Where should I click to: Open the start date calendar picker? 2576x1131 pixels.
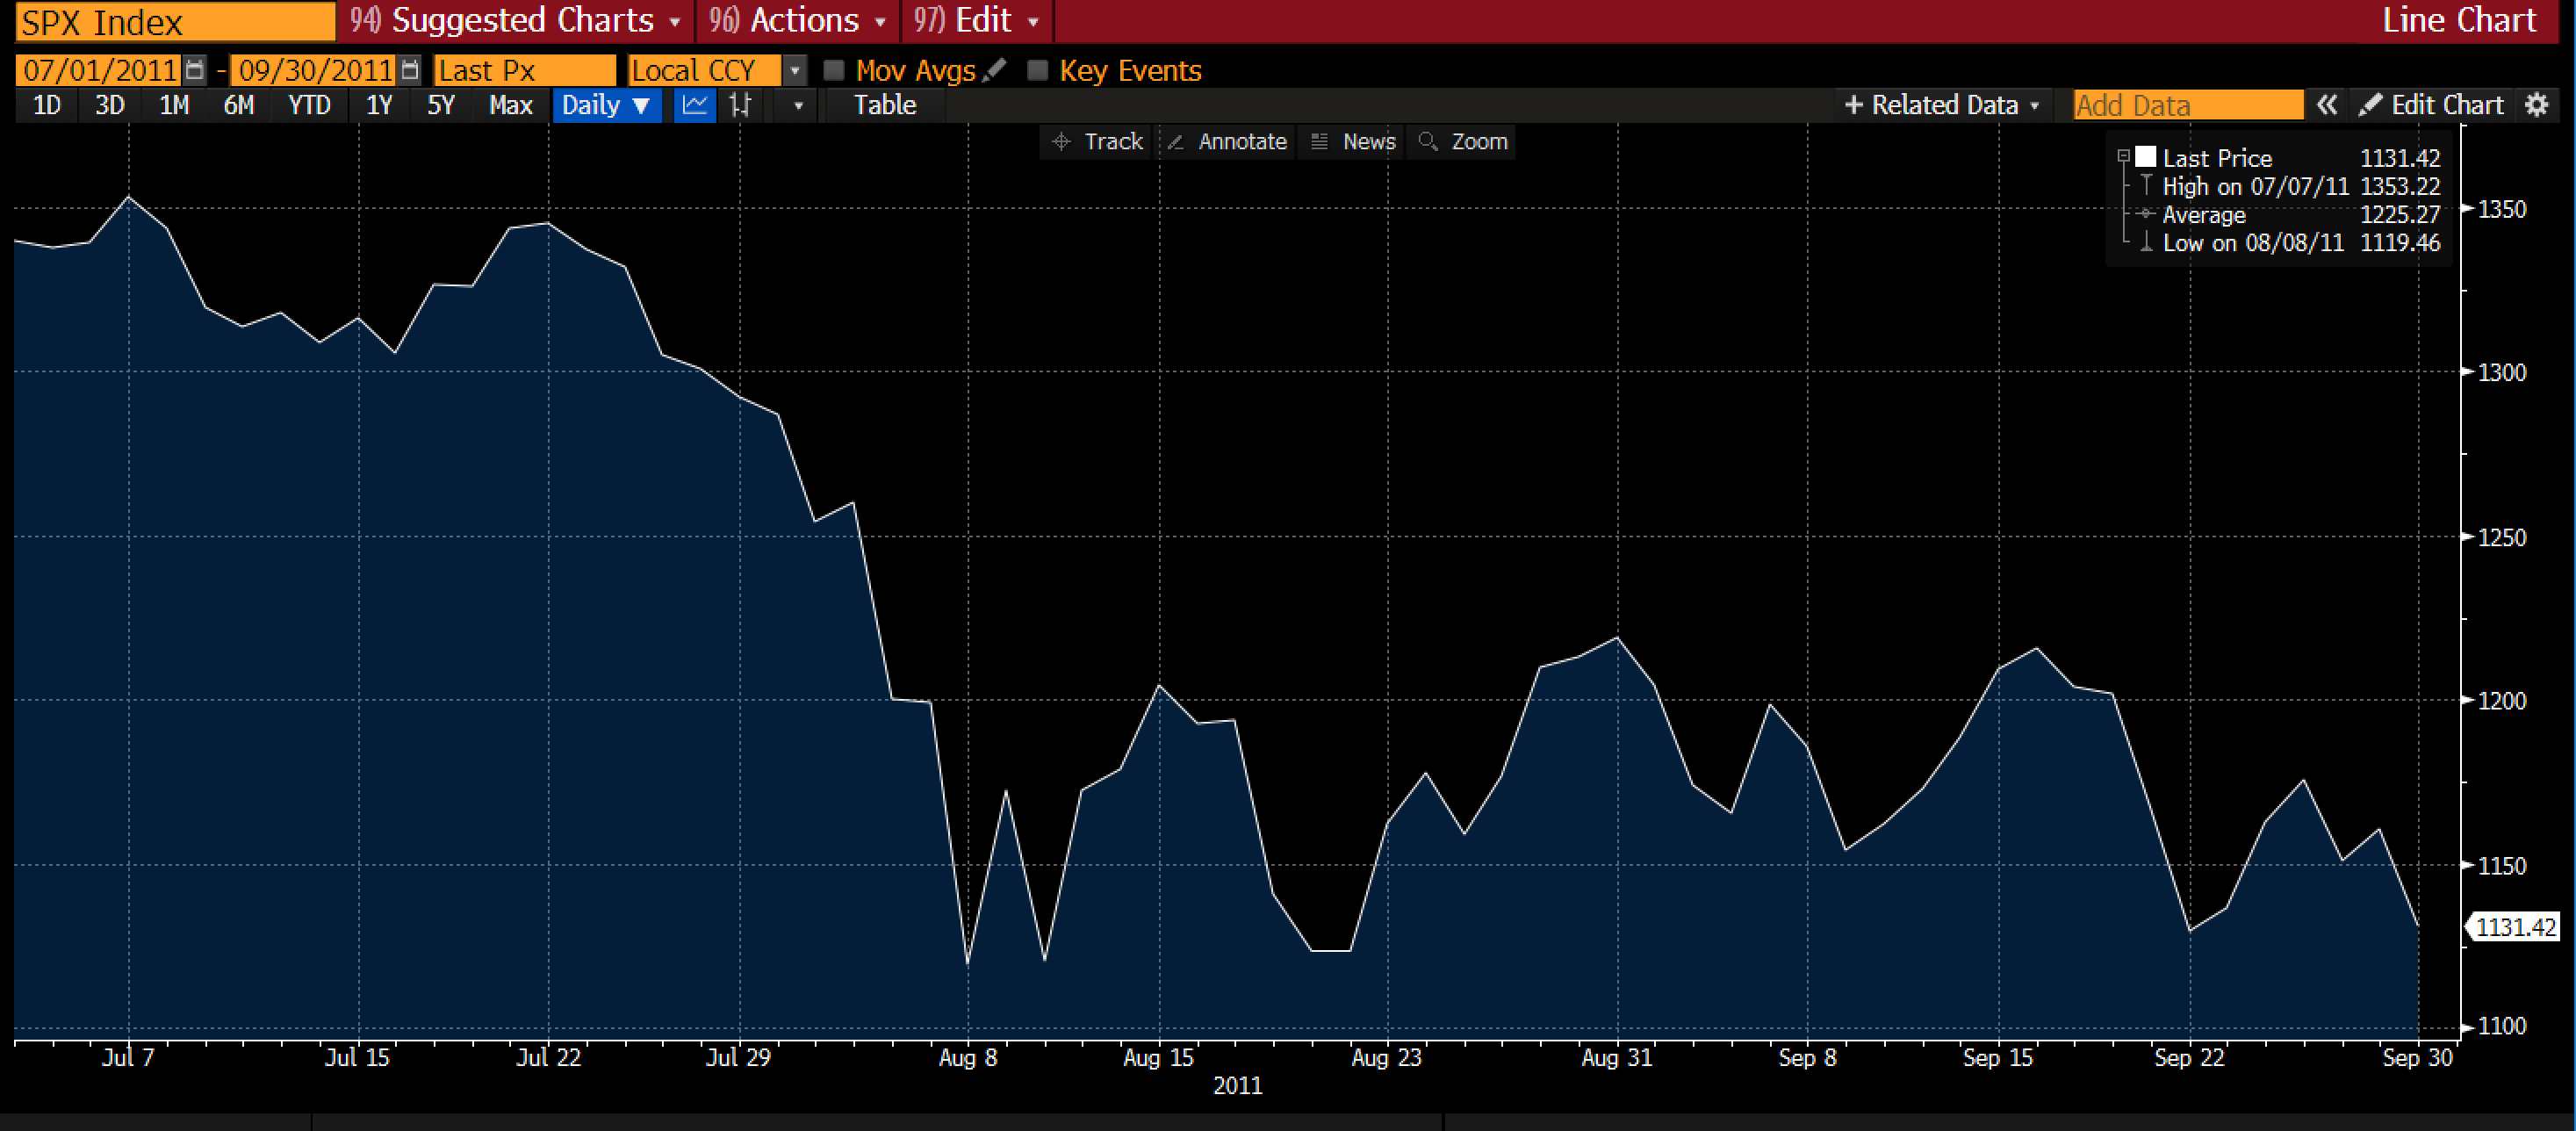tap(195, 70)
